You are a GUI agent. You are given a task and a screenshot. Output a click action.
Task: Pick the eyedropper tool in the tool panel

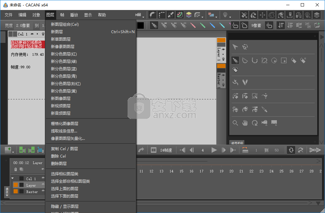point(265,109)
